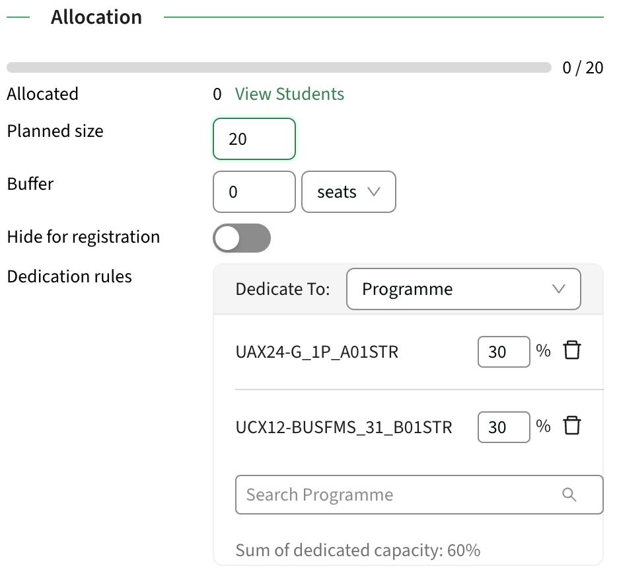Edit percentage for UCX12-BUSFMS_31_B01STR
Screen dimensions: 617x574
[503, 427]
